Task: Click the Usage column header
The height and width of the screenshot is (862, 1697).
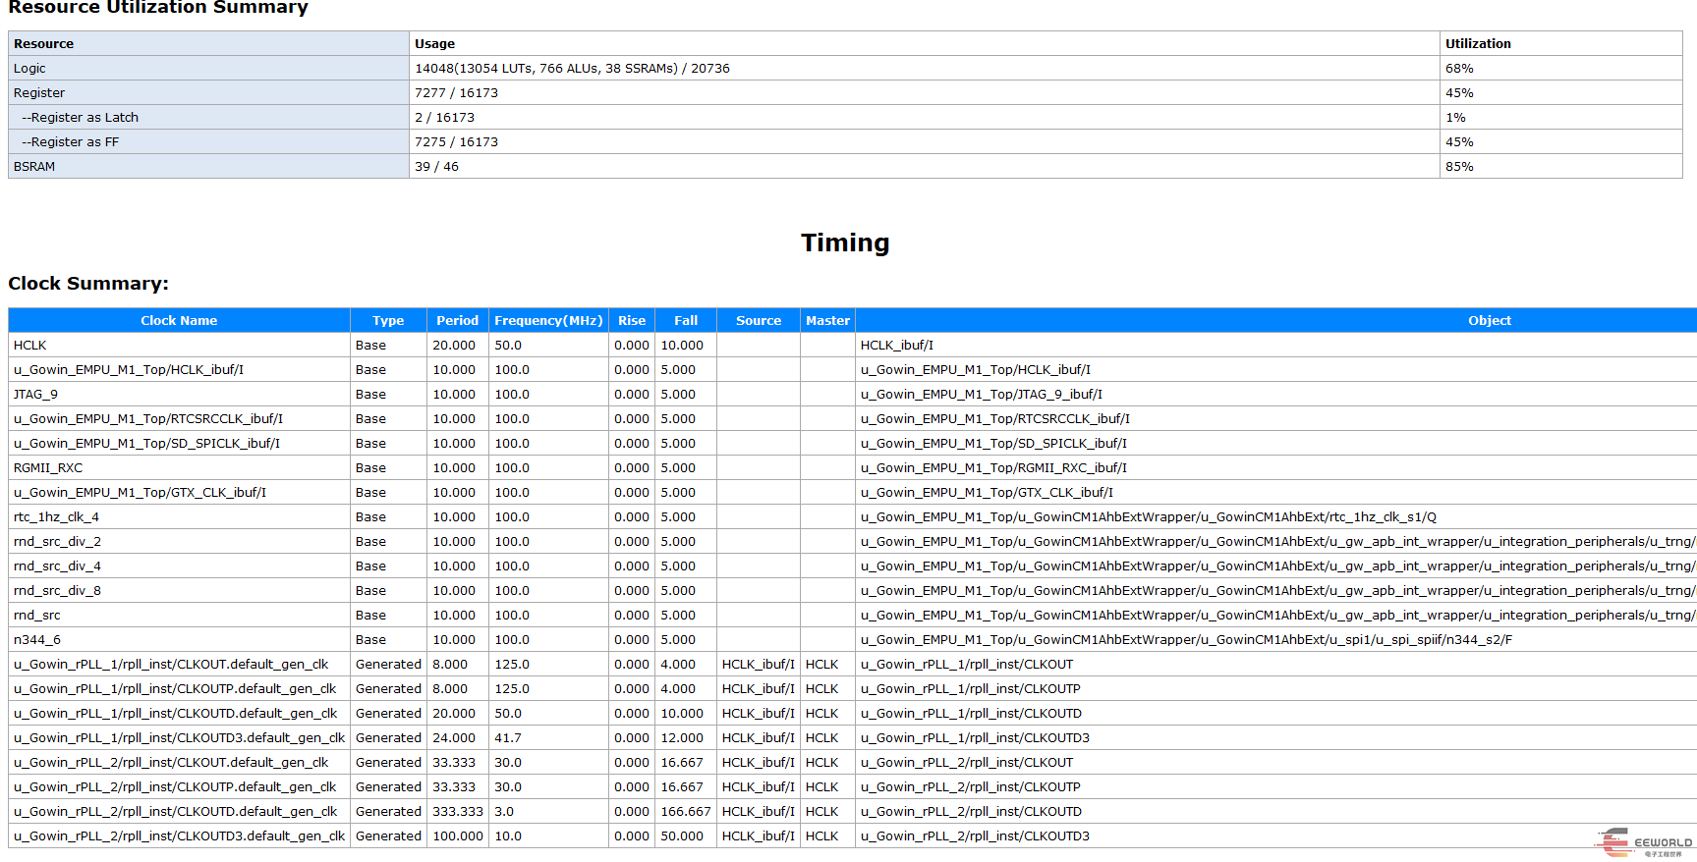Action: tap(924, 43)
